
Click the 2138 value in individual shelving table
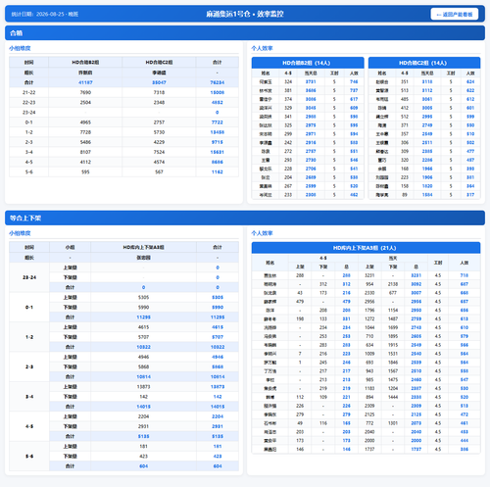tap(393, 284)
